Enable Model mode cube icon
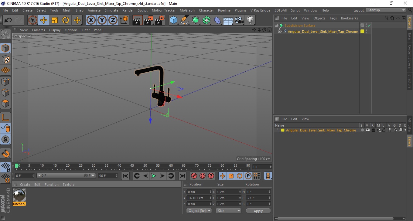This screenshot has width=413, height=221. (x=5, y=48)
